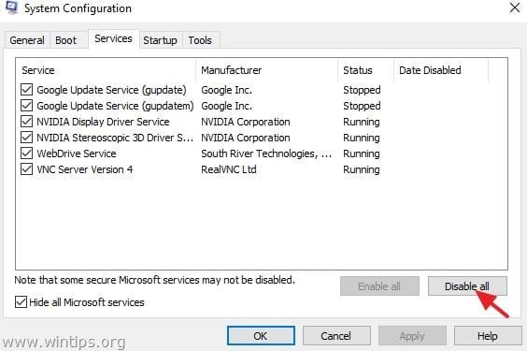Toggle NVIDIA Display Driver Service checkbox

click(x=26, y=121)
